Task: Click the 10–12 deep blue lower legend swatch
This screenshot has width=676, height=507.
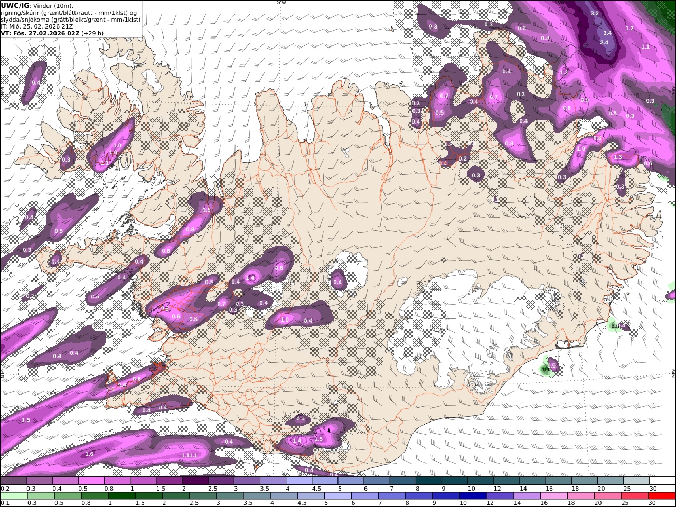Action: pos(472,496)
